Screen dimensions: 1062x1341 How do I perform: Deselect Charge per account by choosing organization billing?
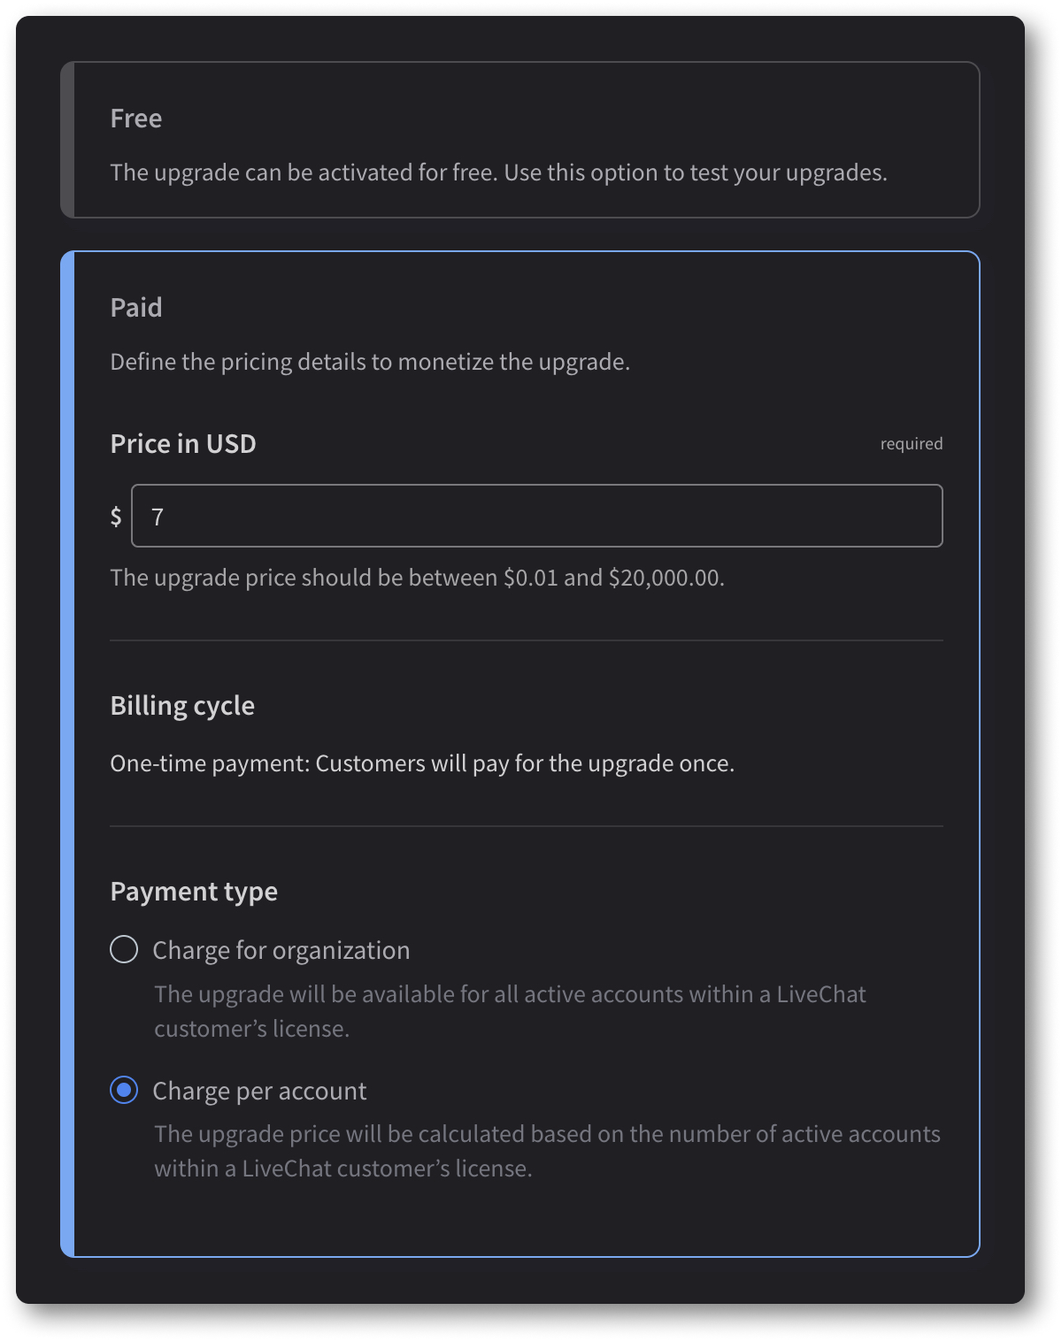pyautogui.click(x=124, y=949)
